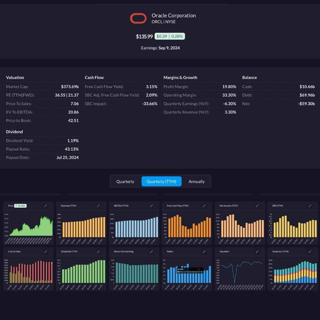
Task: Click the SBC Adj. yield value 2.09%
Action: 152,95
